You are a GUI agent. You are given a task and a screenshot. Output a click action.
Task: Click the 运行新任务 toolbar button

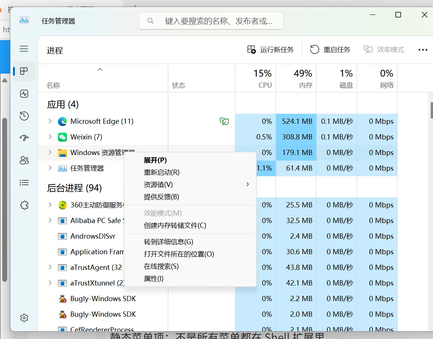[x=270, y=50]
